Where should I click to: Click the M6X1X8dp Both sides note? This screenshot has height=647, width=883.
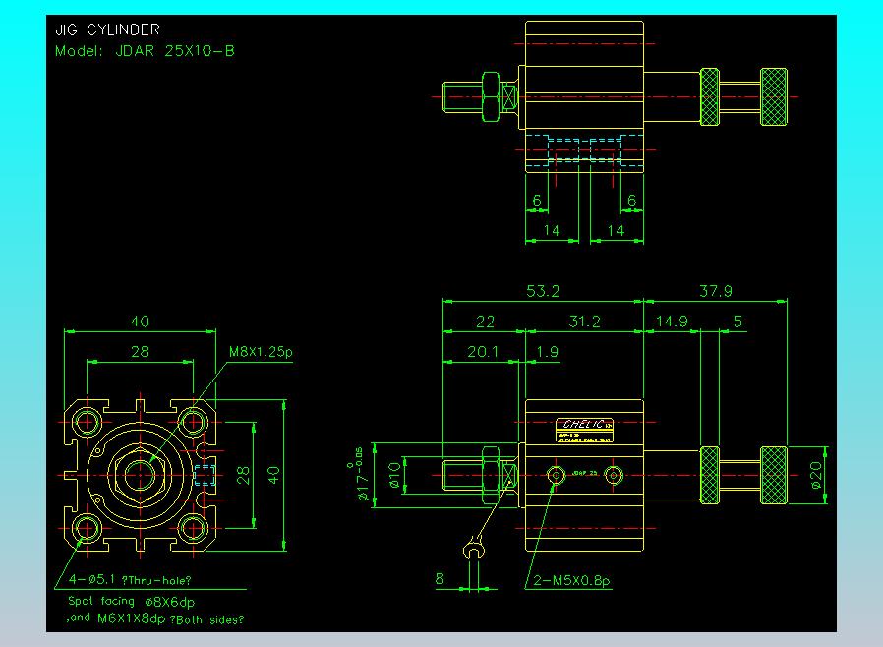(171, 619)
